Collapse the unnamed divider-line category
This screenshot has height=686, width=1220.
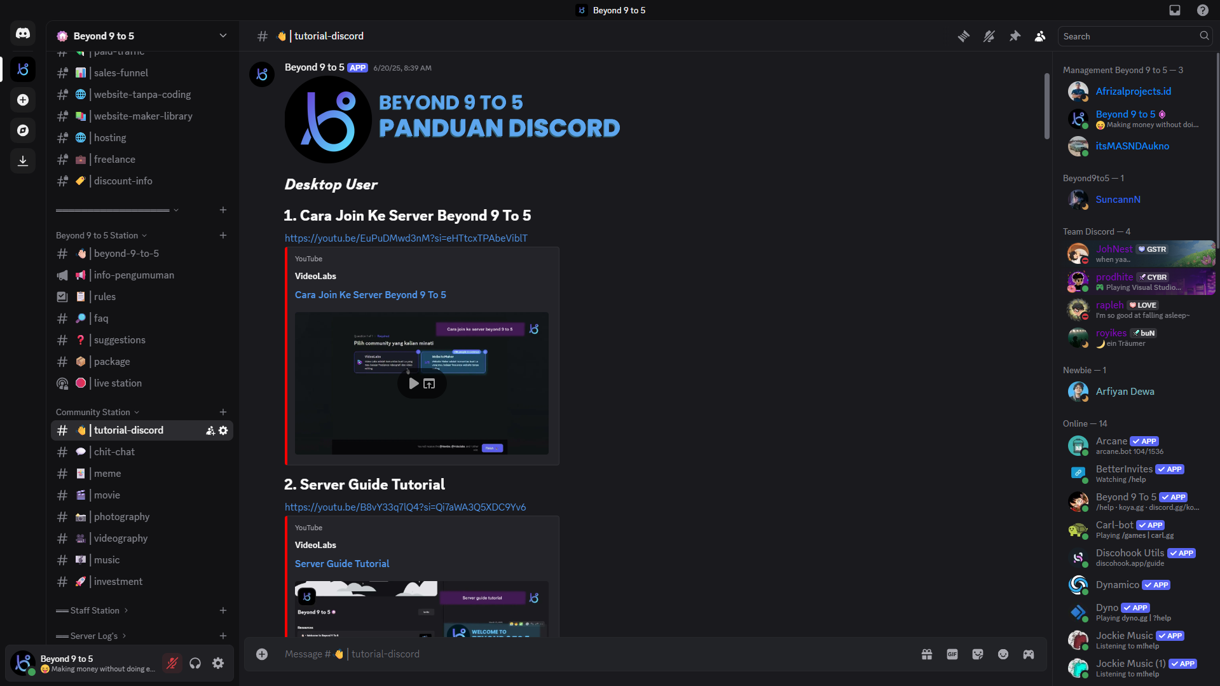point(118,210)
